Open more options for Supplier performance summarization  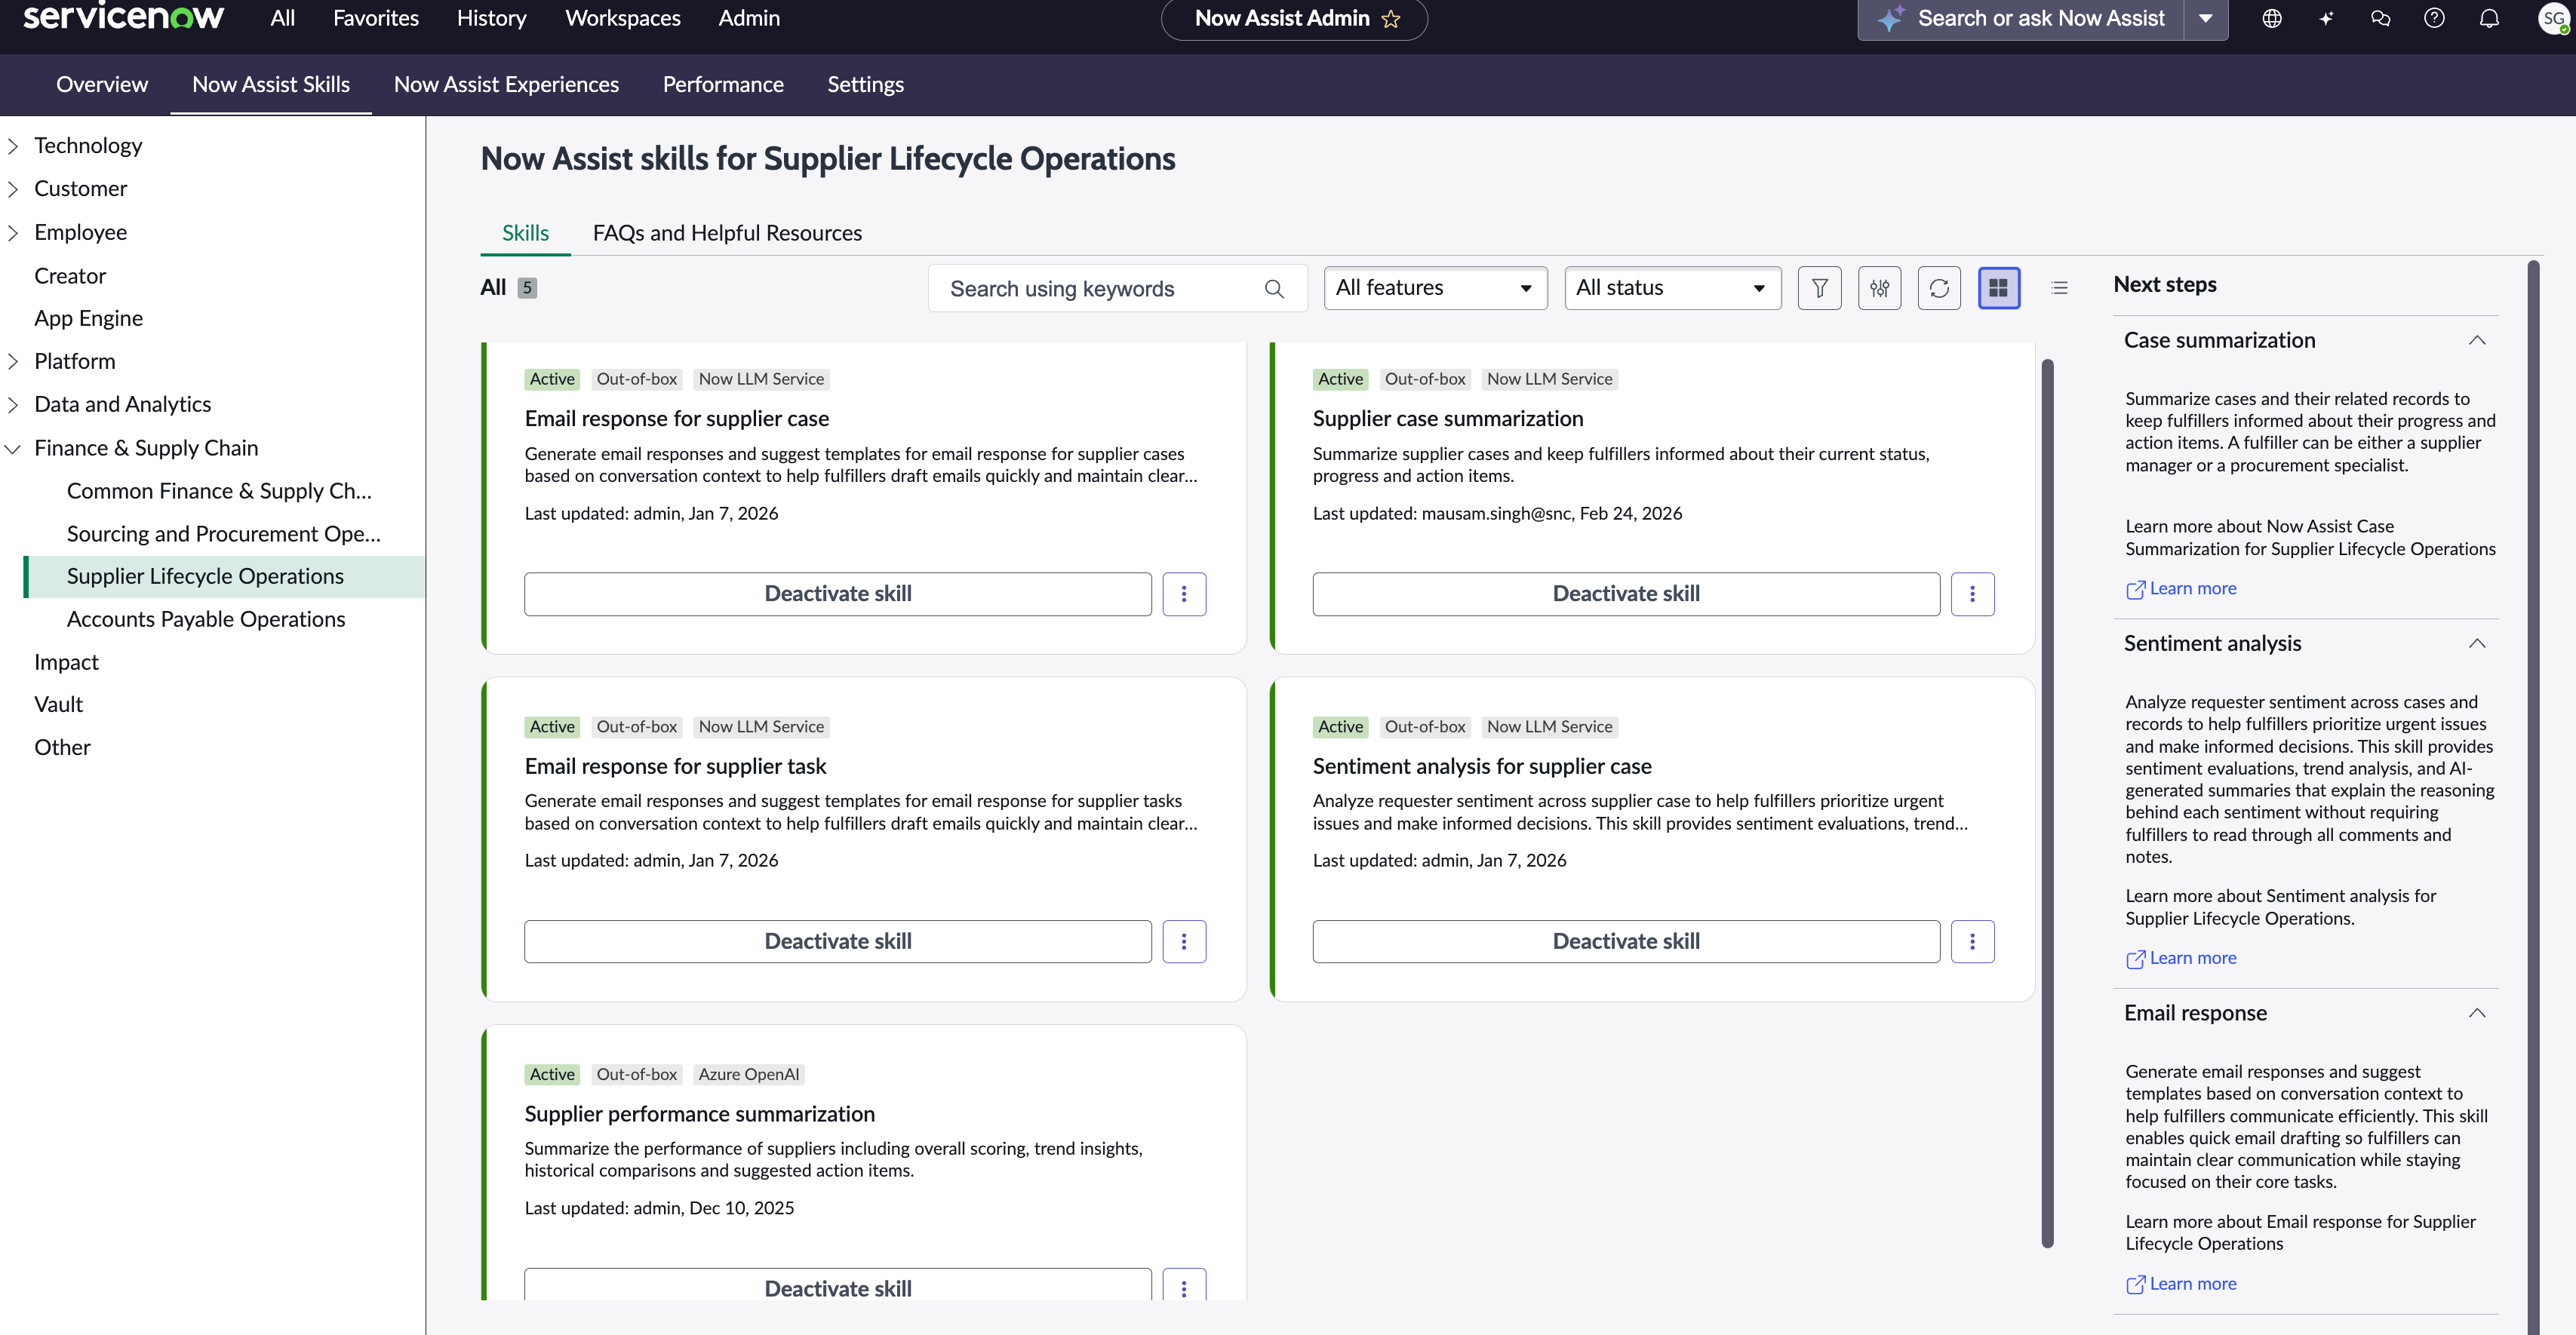click(x=1184, y=1285)
